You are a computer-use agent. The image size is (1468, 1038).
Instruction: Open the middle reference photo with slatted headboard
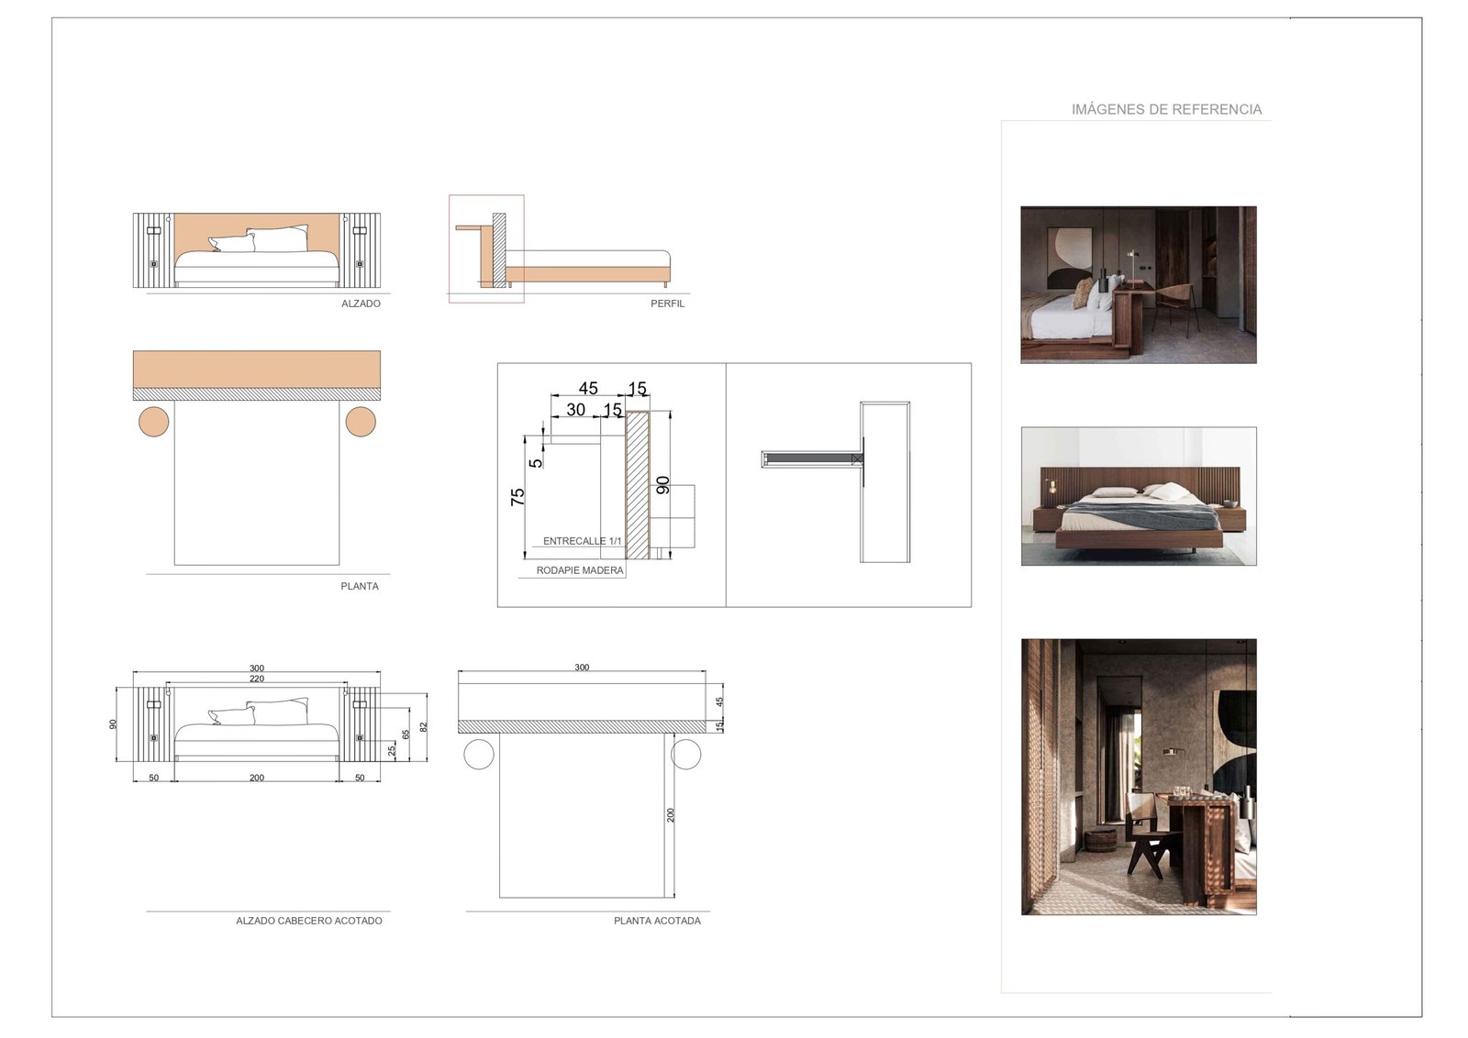pyautogui.click(x=1138, y=495)
